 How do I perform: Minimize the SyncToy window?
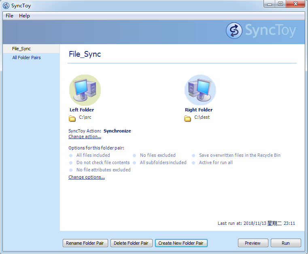(x=270, y=4)
